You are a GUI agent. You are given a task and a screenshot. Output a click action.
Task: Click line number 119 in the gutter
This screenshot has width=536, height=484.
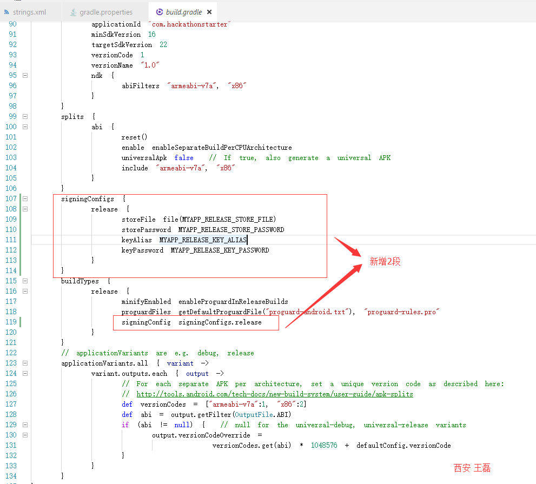pyautogui.click(x=11, y=322)
